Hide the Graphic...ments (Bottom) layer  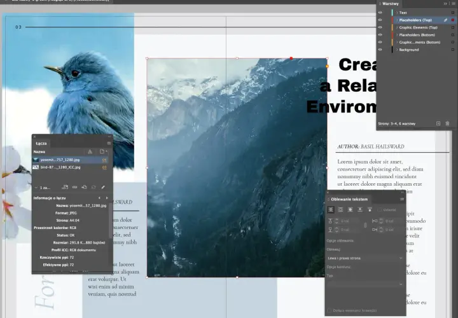380,42
